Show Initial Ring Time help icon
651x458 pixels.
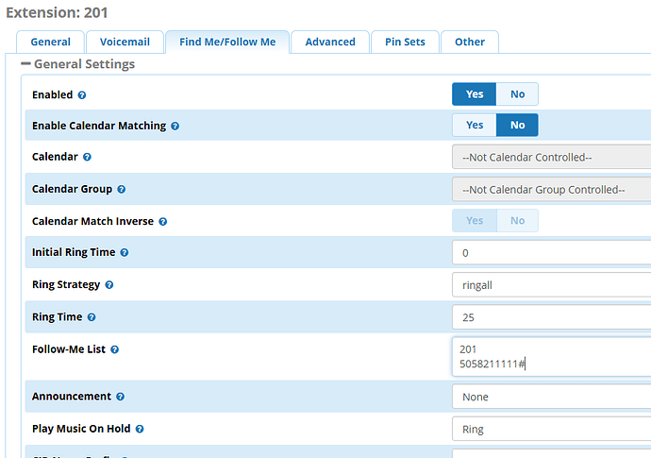(x=125, y=253)
